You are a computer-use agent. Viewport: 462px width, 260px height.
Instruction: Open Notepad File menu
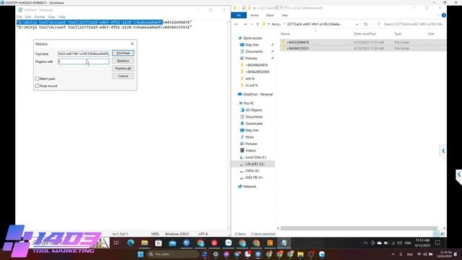(19, 17)
